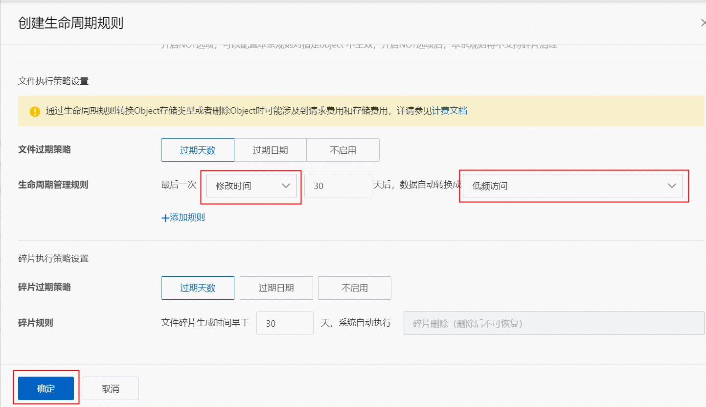The image size is (706, 407).
Task: Click the 天，系统自动执行 text
Action: pos(356,323)
